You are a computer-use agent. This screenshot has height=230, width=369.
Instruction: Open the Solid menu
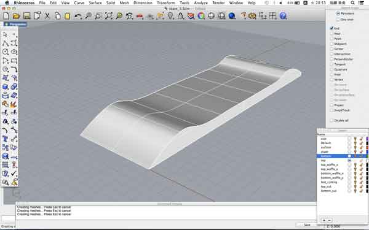tap(111, 3)
